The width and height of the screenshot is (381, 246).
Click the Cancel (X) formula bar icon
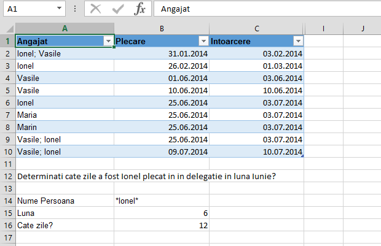(x=95, y=9)
